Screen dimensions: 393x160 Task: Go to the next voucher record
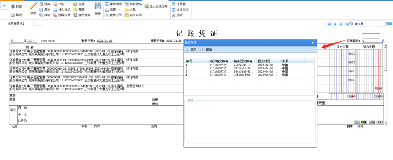(341, 24)
